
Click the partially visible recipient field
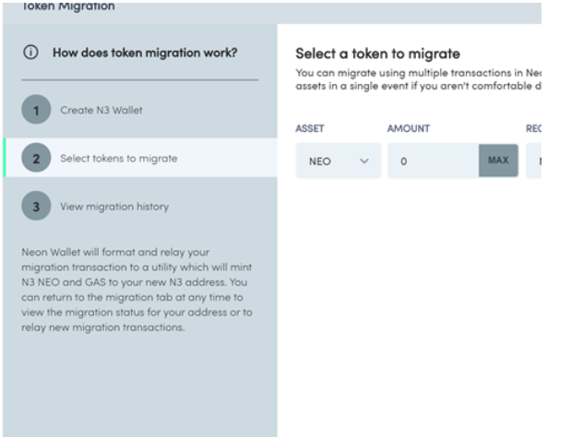[534, 160]
